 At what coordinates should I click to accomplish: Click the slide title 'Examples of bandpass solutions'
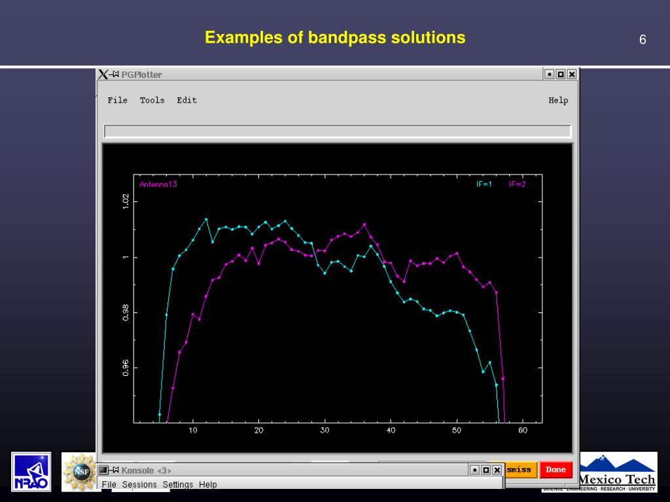(x=335, y=37)
